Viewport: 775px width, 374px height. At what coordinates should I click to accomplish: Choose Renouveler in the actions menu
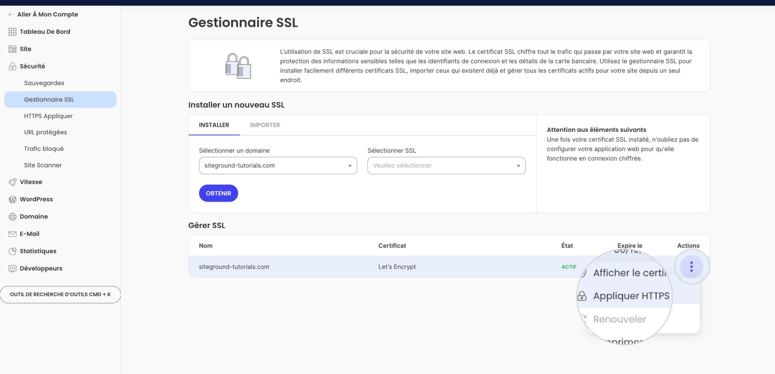620,319
